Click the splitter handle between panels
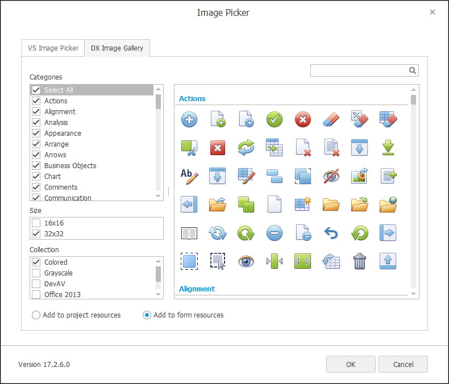 coord(168,191)
